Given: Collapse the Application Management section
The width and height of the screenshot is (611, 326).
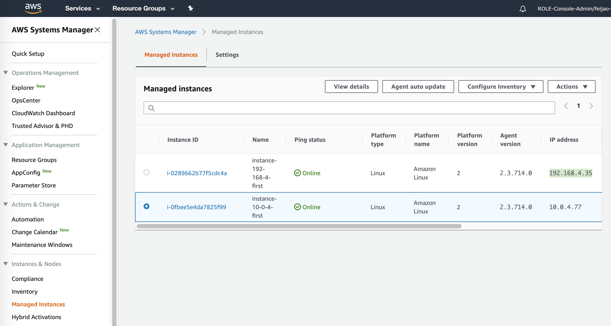Looking at the screenshot, I should [x=6, y=145].
